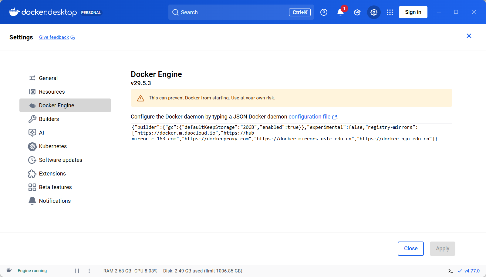Click the v29.5.3 engine version text
Viewport: 486px width, 277px height.
pos(141,83)
